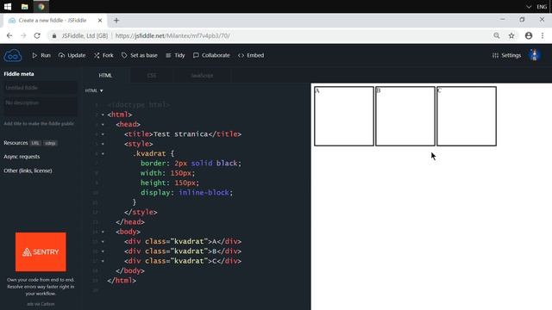
Task: Open the Windows Start menu
Action: (x=8, y=6)
